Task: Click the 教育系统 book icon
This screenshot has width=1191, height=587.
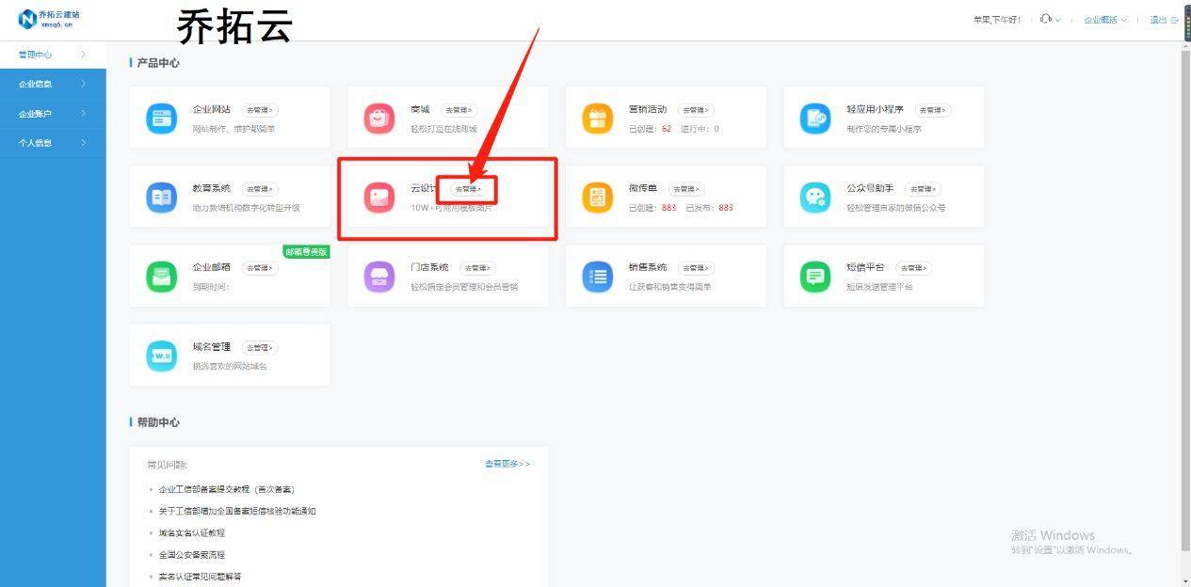Action: [x=161, y=198]
